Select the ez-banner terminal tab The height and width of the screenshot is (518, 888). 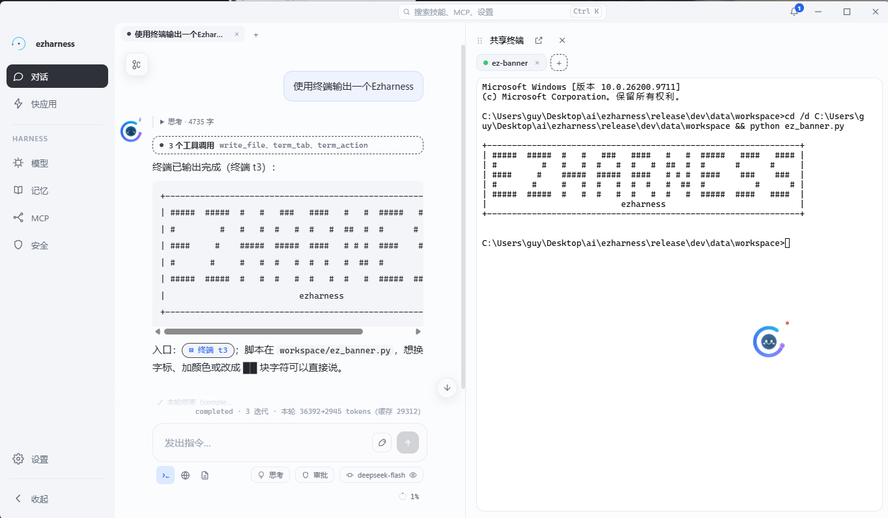[511, 62]
